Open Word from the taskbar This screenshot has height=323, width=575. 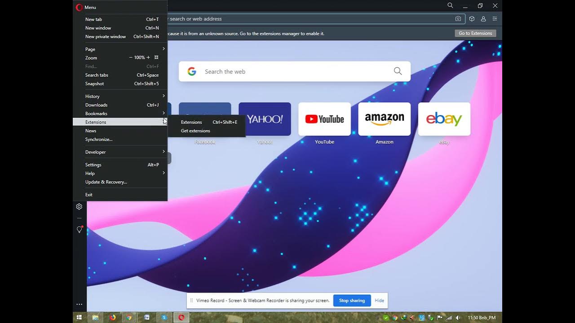pyautogui.click(x=147, y=318)
